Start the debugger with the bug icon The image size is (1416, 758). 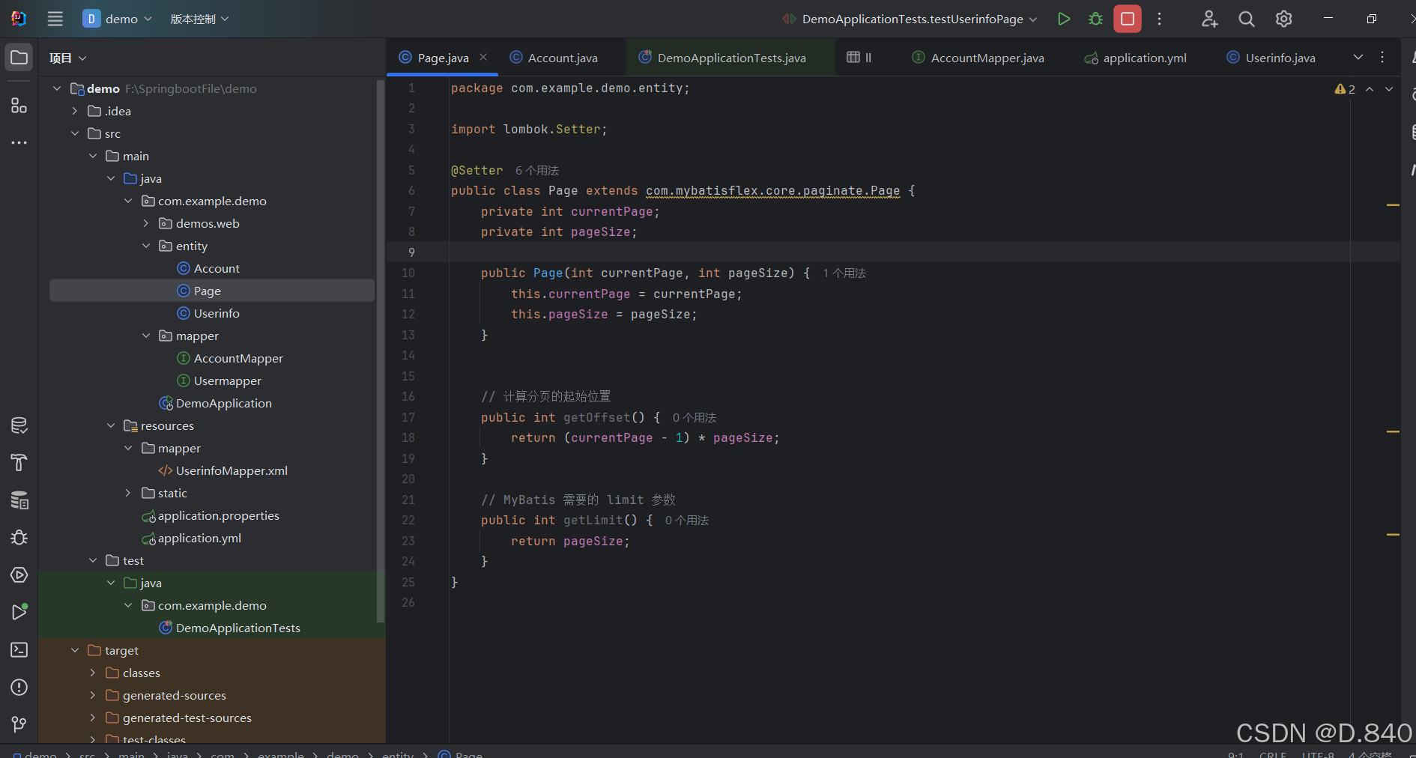pos(1095,19)
